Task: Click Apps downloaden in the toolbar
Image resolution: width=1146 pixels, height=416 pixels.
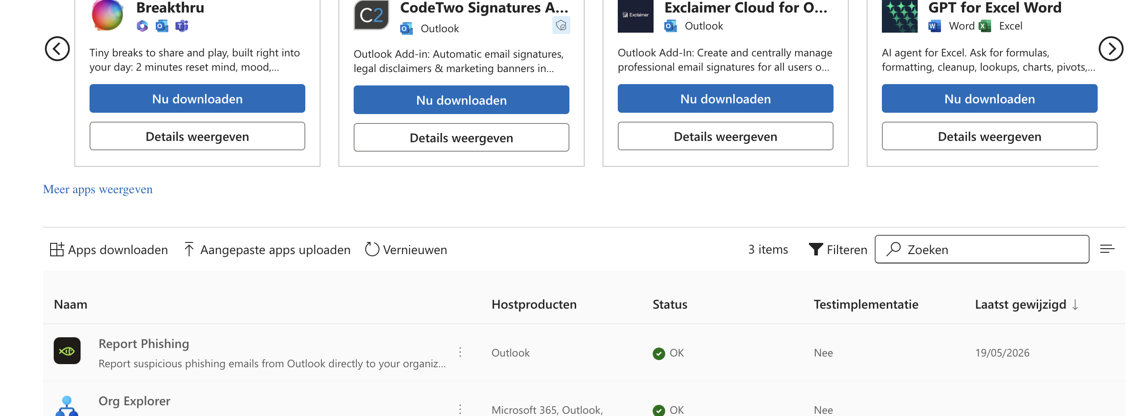Action: (x=109, y=250)
